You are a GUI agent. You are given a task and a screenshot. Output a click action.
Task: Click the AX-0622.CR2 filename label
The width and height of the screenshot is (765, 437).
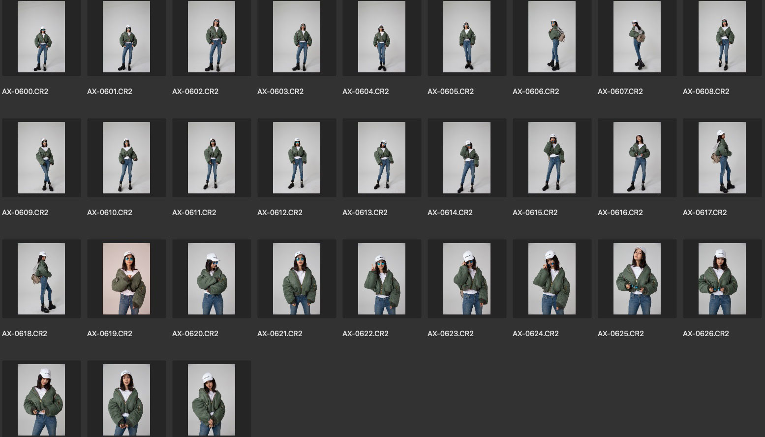coord(366,334)
